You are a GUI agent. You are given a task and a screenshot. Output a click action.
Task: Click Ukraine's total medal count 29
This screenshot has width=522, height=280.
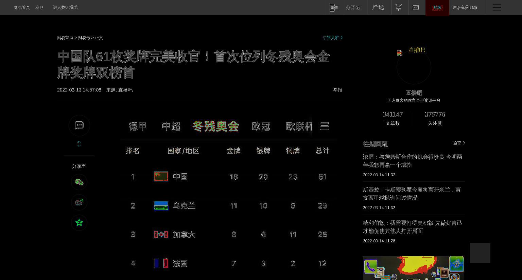(323, 205)
